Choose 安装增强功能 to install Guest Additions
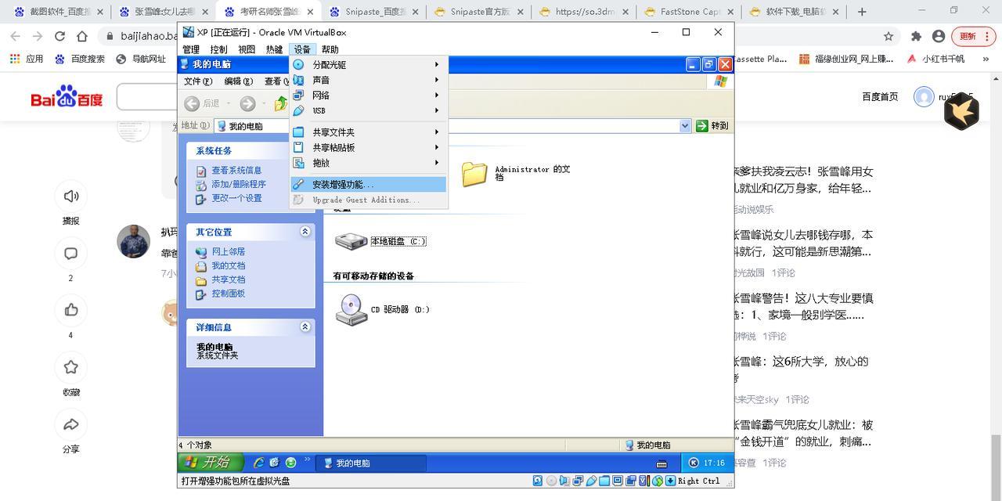1002x501 pixels. point(368,185)
